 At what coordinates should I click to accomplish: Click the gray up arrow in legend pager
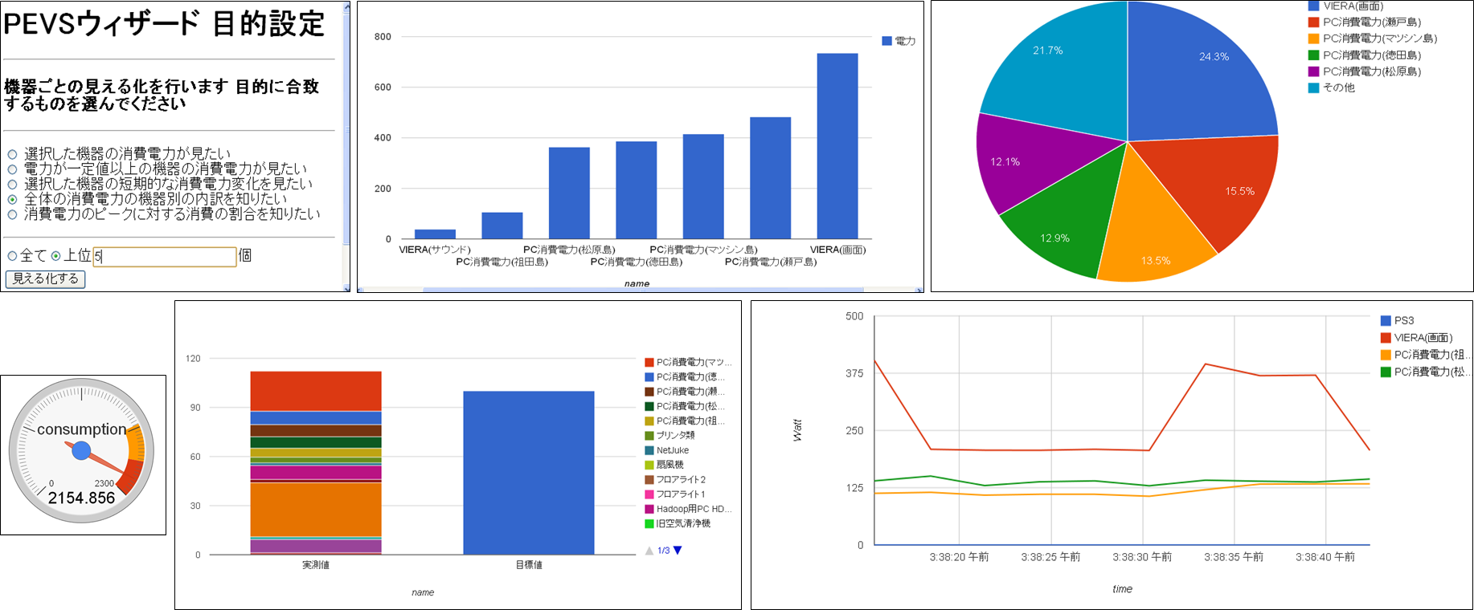point(649,551)
